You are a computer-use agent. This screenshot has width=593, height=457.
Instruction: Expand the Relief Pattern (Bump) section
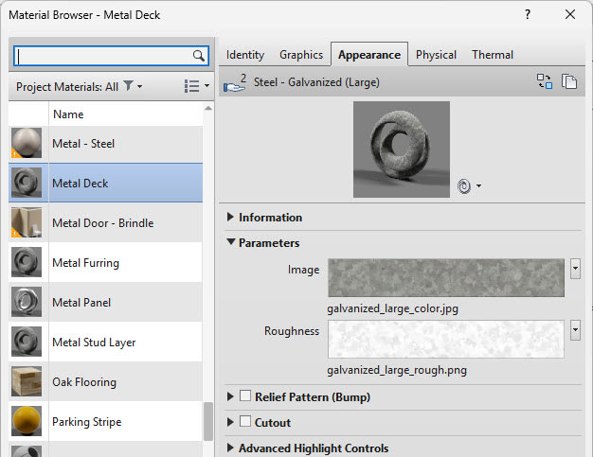[x=230, y=396]
